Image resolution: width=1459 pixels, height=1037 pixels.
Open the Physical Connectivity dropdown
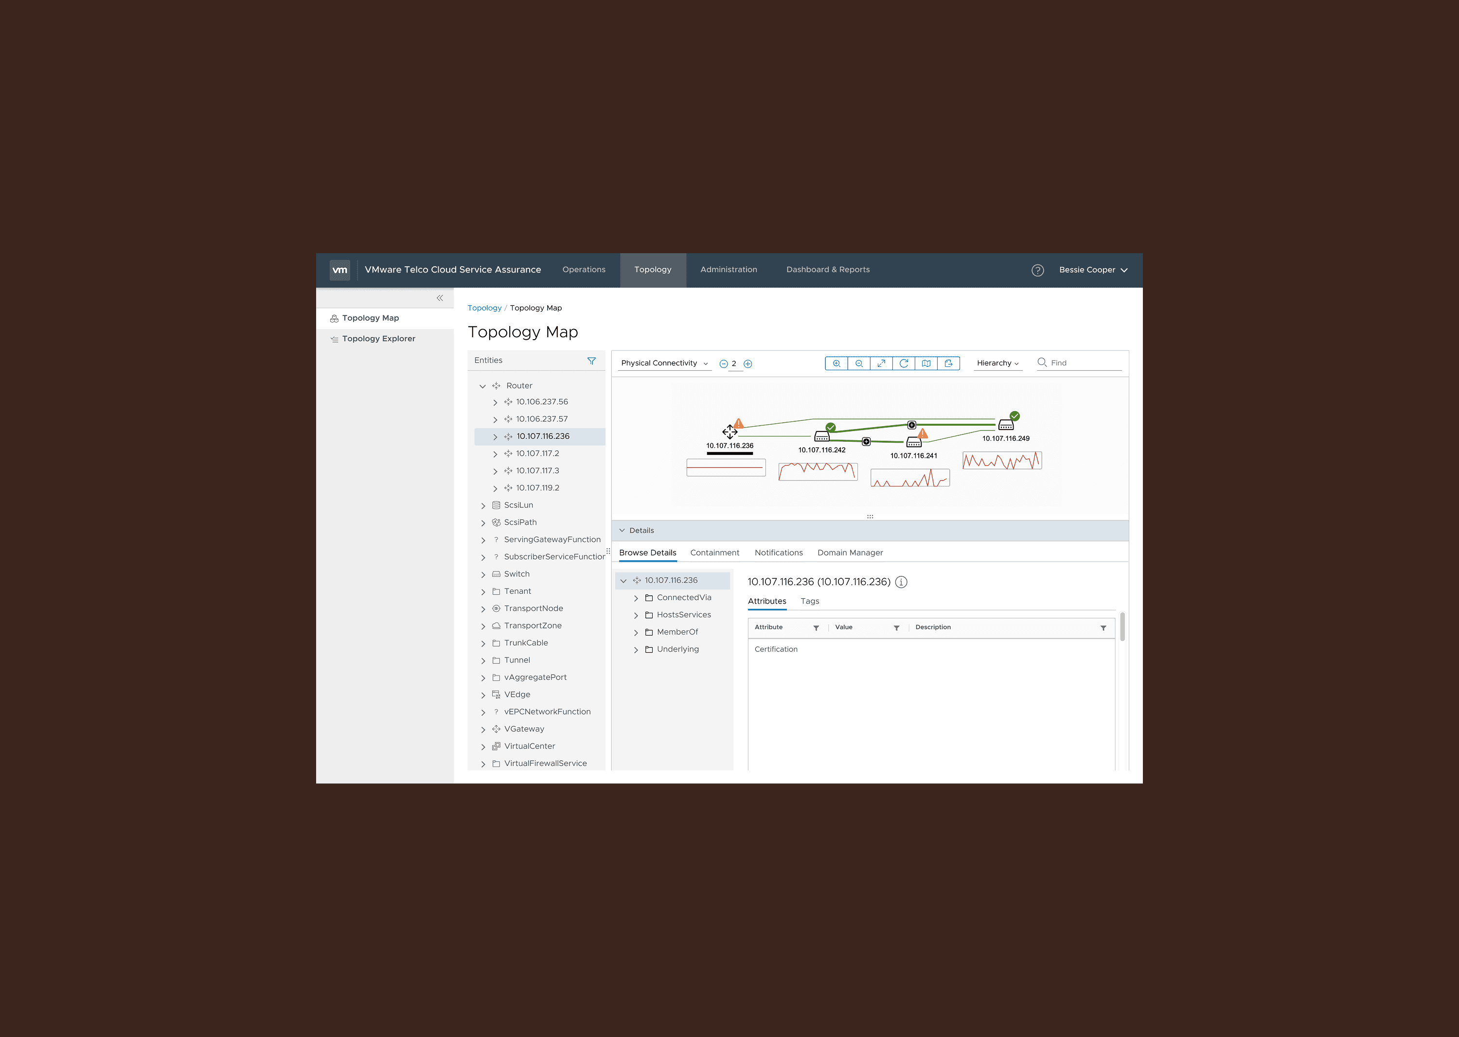(x=664, y=363)
